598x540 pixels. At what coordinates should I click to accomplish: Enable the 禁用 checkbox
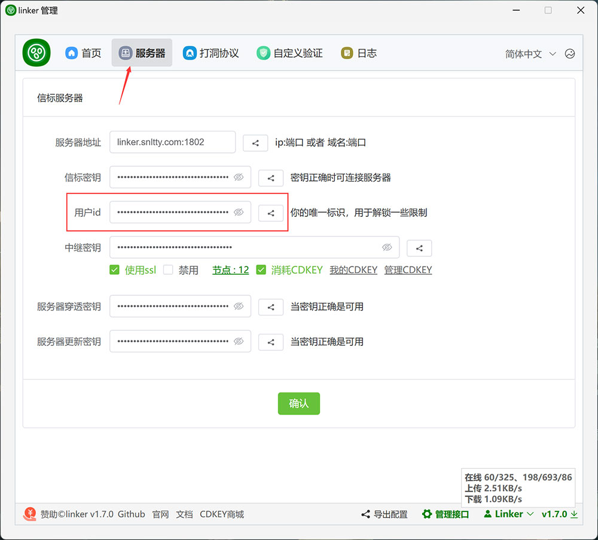pyautogui.click(x=168, y=270)
